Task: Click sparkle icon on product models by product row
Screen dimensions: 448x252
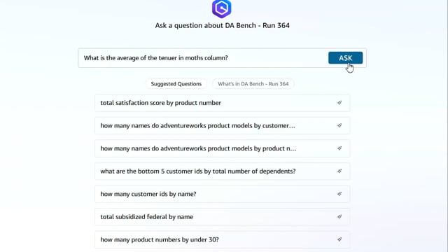Action: tap(339, 148)
